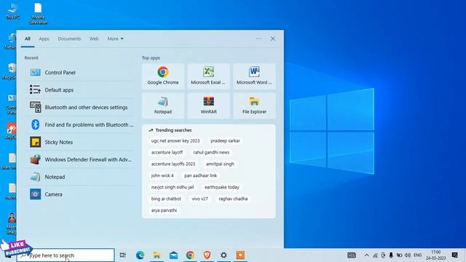Viewport: 466px width, 262px height.
Task: Click the volume icon in system tray
Action: (x=408, y=255)
